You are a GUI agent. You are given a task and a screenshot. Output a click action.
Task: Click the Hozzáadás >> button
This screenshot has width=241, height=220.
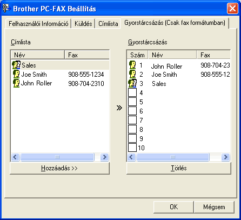[x=59, y=168]
